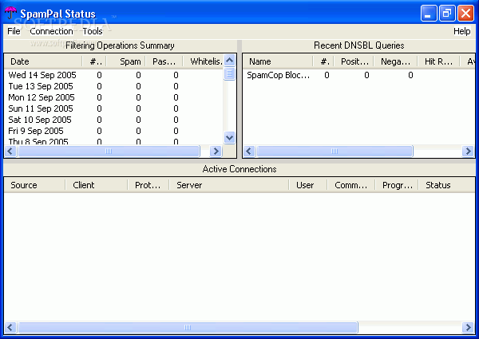The width and height of the screenshot is (479, 339).
Task: Click the Client column header
Action: click(97, 185)
